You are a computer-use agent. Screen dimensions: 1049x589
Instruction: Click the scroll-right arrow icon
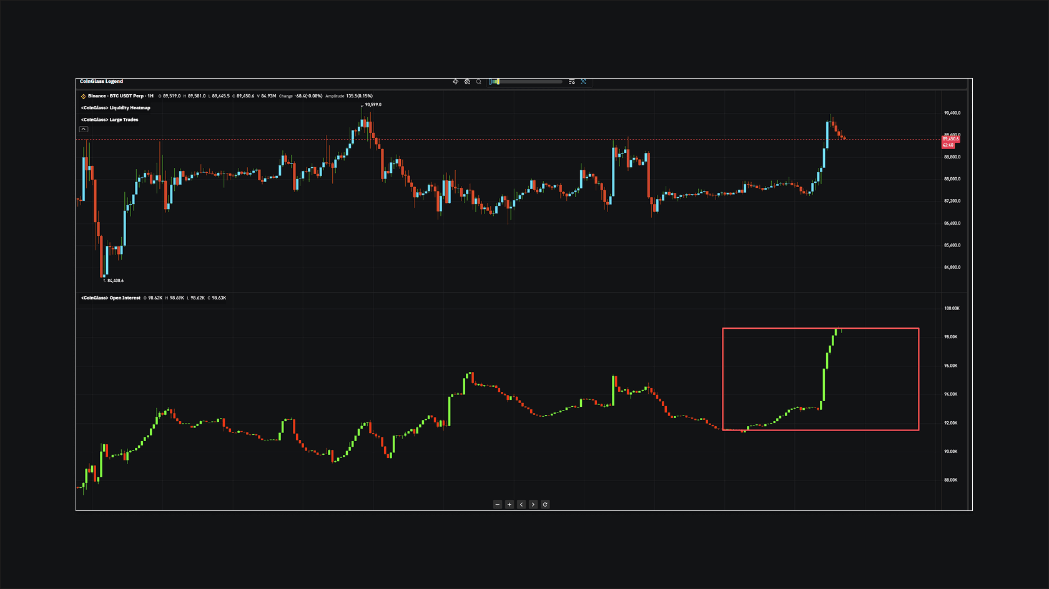[533, 504]
